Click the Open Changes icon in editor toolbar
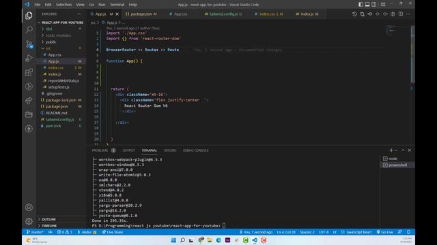 coord(362,14)
